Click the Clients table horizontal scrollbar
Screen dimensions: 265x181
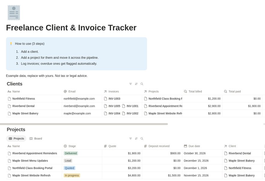(x=84, y=124)
